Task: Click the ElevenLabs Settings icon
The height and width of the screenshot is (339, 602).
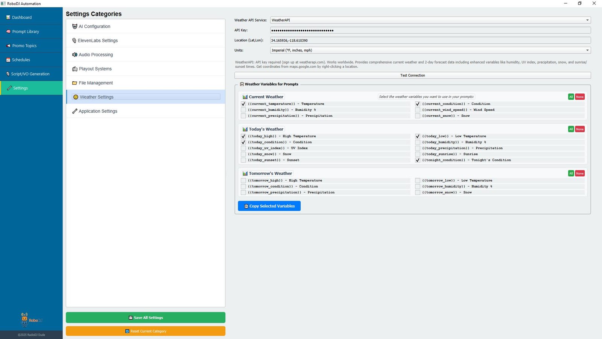Action: click(x=74, y=41)
